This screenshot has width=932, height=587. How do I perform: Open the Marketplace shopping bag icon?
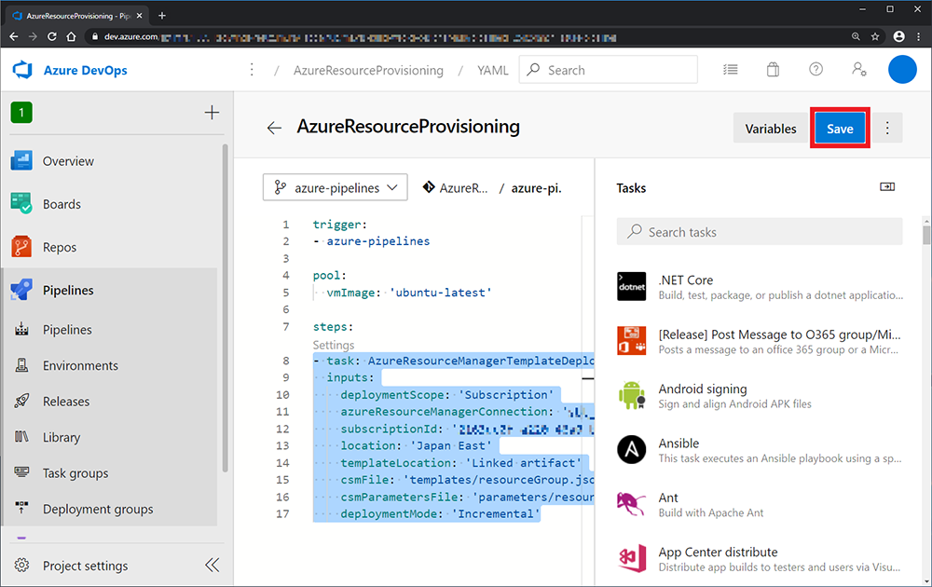pos(773,70)
